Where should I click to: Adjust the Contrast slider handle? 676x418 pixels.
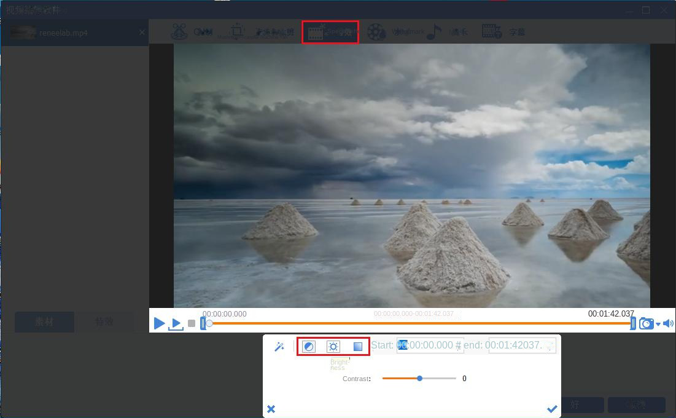click(419, 379)
